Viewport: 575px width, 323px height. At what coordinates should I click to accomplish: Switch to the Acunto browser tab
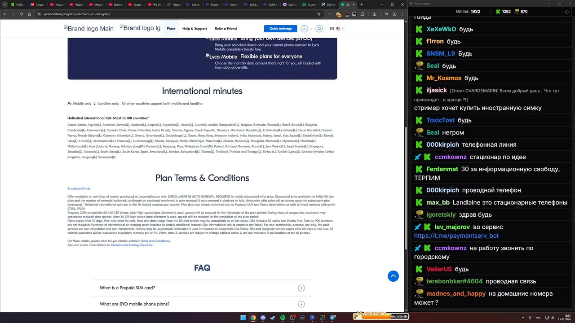coord(310,4)
